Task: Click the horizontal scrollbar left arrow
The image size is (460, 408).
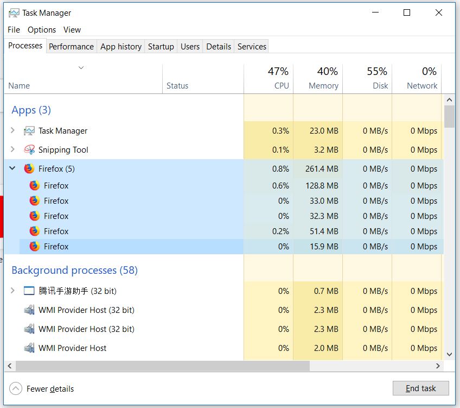Action: (x=10, y=366)
